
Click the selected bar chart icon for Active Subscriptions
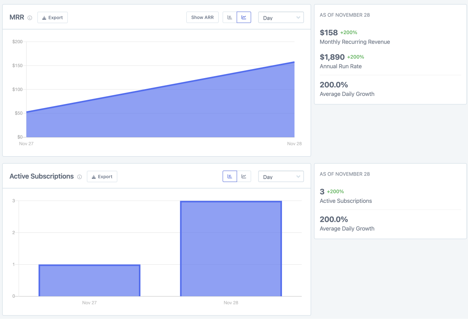(230, 176)
